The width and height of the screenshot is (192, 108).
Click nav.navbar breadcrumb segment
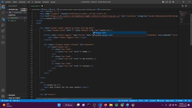pyautogui.click(x=76, y=9)
